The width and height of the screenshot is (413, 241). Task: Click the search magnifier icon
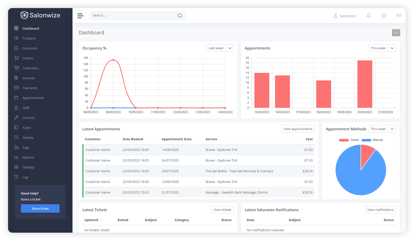[x=180, y=16]
